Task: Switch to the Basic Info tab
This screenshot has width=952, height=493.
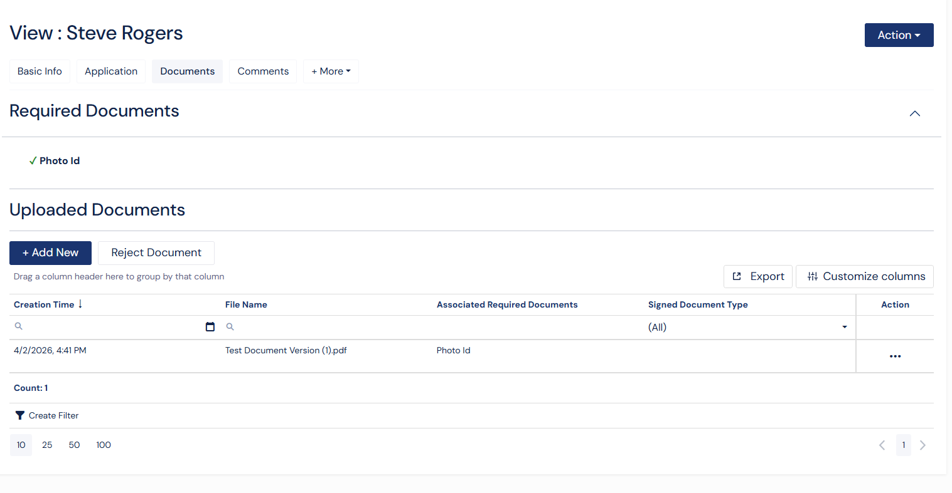Action: click(x=40, y=71)
